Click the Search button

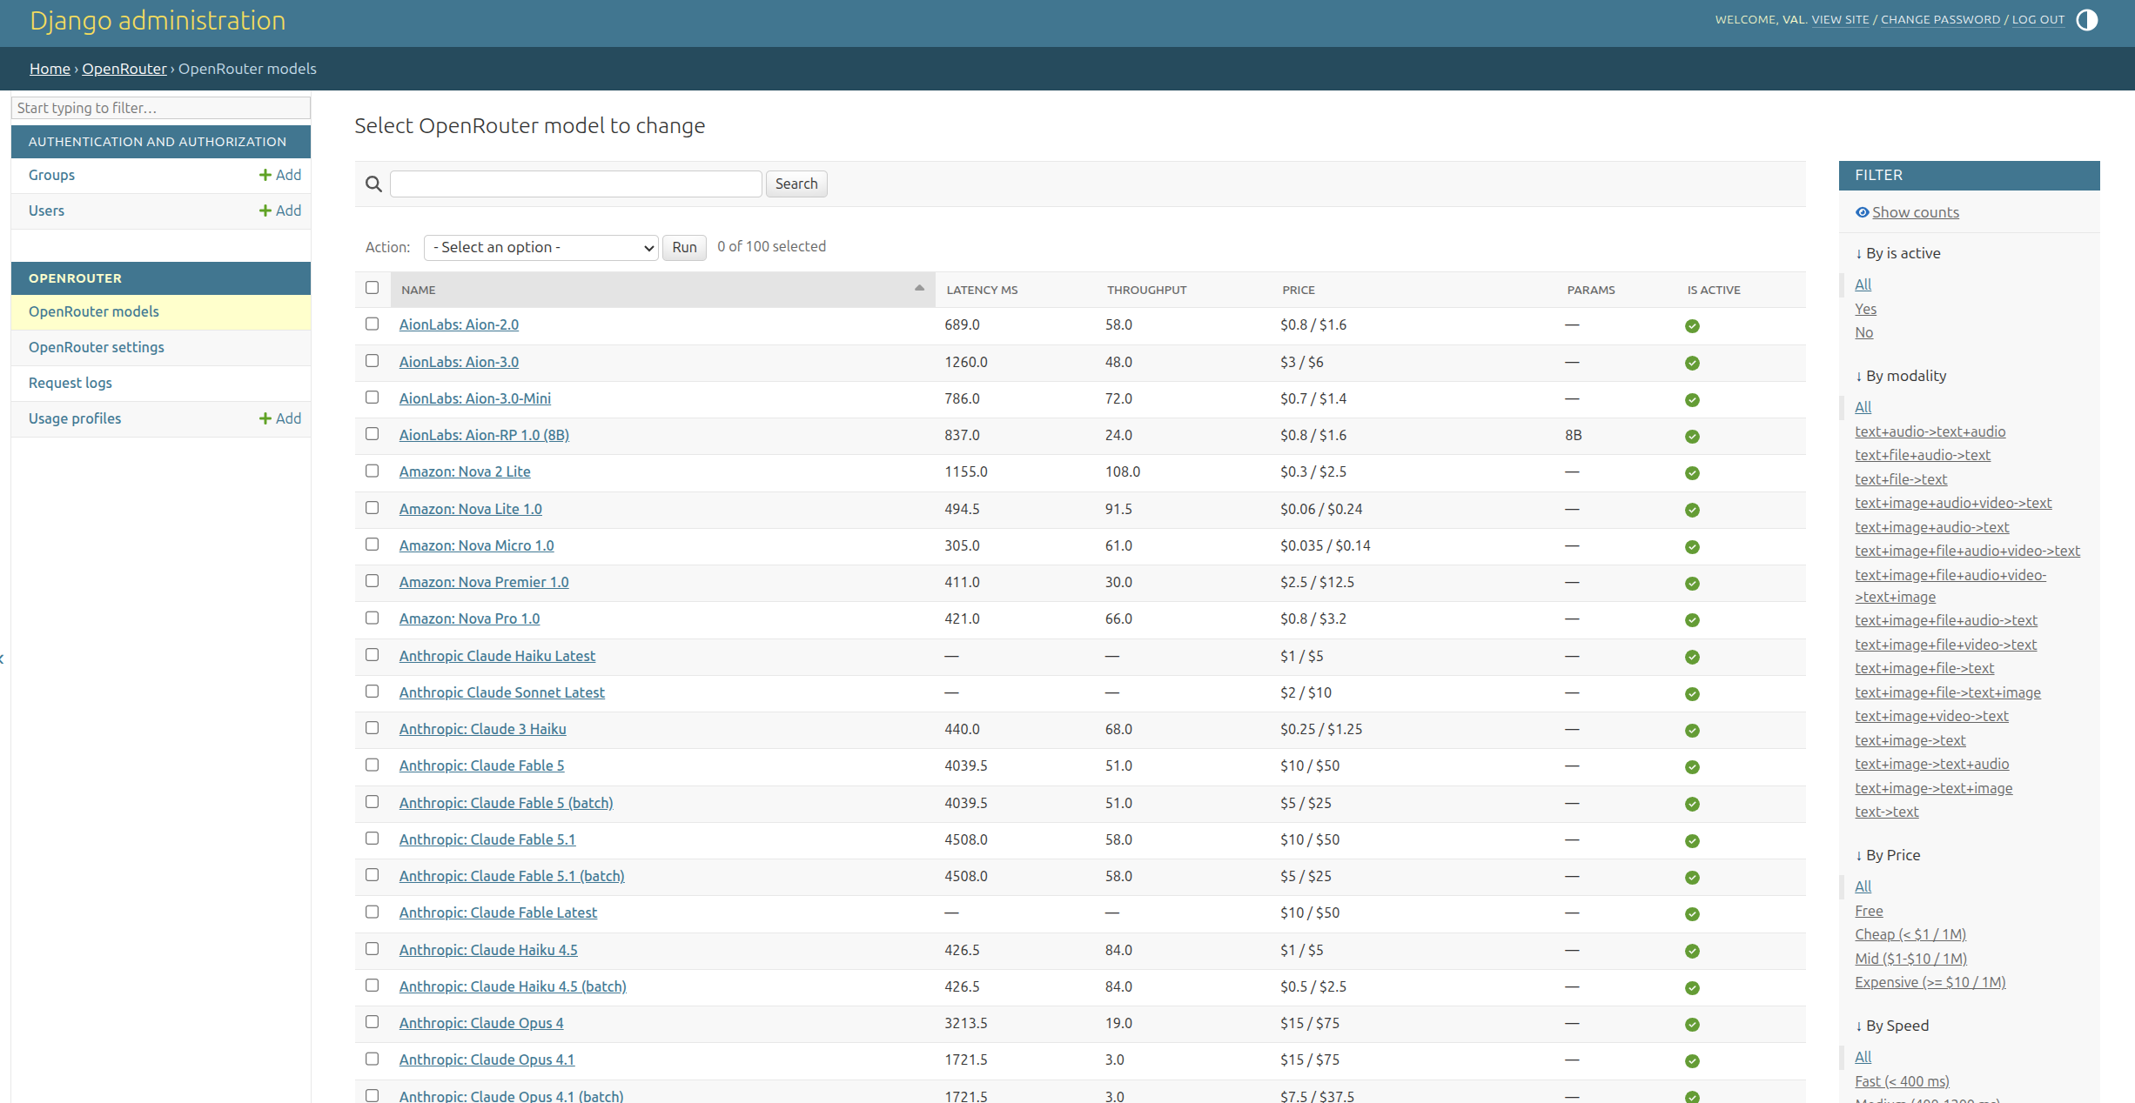click(x=796, y=184)
